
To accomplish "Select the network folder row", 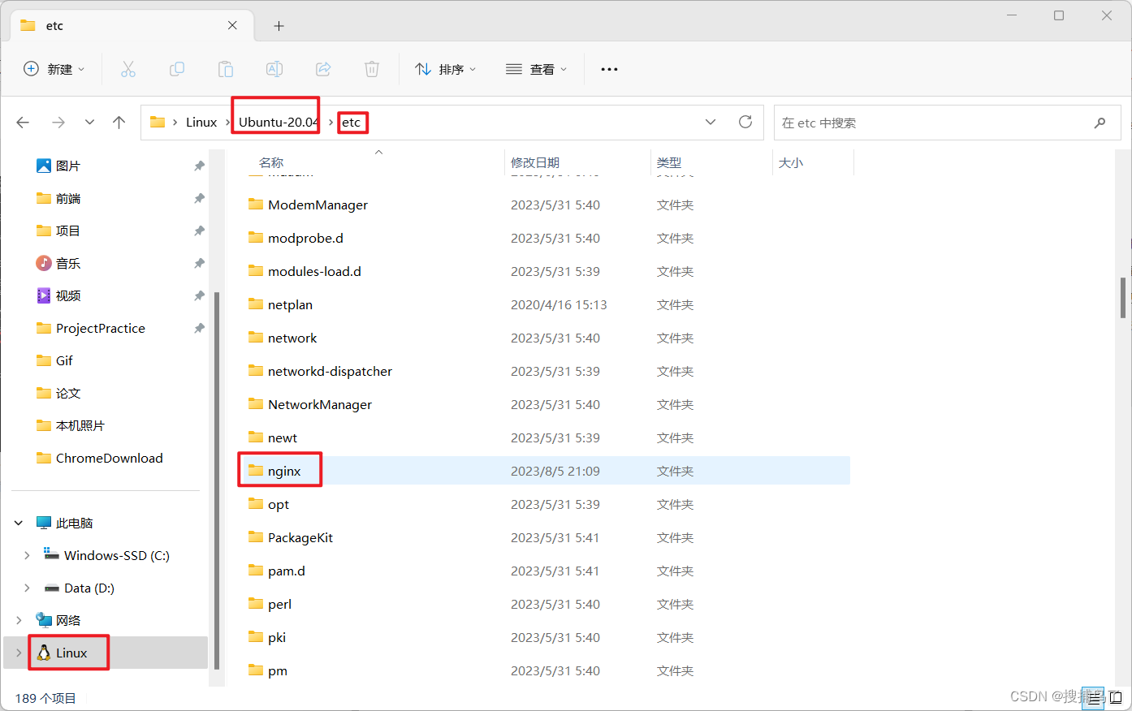I will pos(548,338).
